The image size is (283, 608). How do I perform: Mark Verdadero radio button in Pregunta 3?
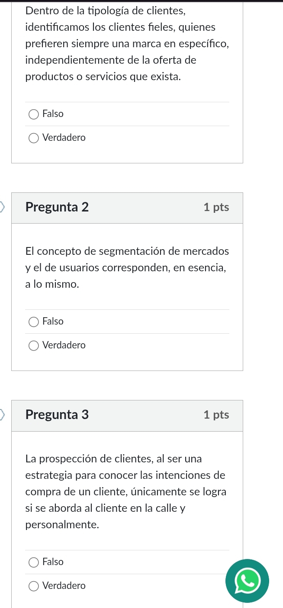click(x=33, y=586)
